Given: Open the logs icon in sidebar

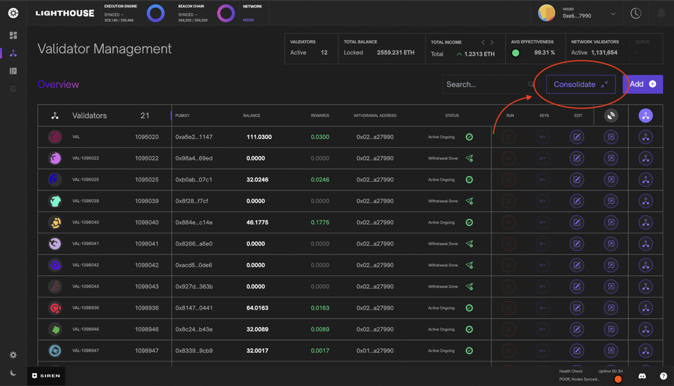Looking at the screenshot, I should click(x=13, y=71).
